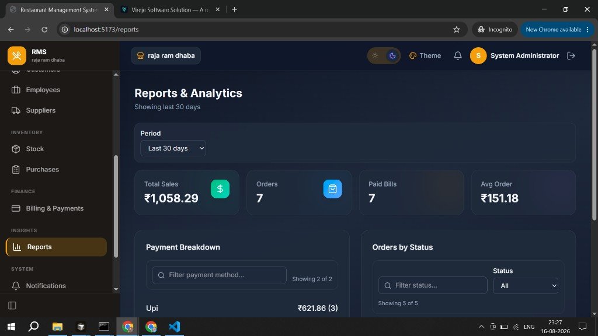The width and height of the screenshot is (598, 336).
Task: Click New Chrome available button
Action: pos(558,29)
